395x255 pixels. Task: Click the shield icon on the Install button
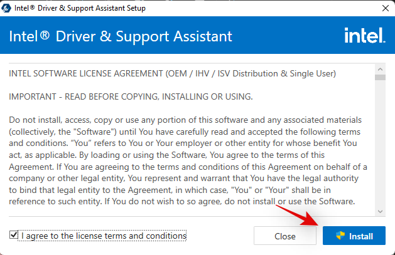click(341, 236)
